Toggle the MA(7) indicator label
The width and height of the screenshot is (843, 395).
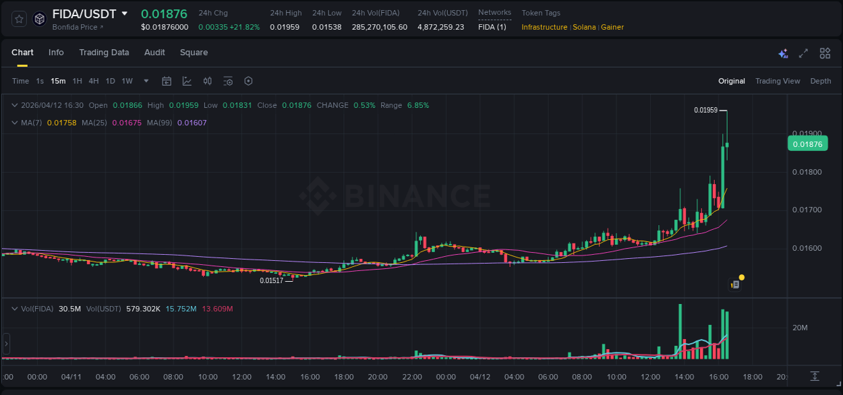[x=30, y=123]
